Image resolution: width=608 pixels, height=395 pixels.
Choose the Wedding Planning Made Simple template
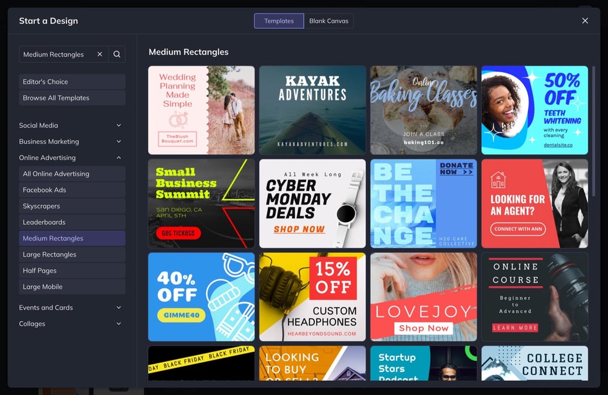pyautogui.click(x=201, y=110)
